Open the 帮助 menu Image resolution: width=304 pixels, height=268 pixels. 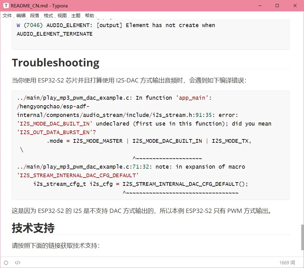pos(90,16)
